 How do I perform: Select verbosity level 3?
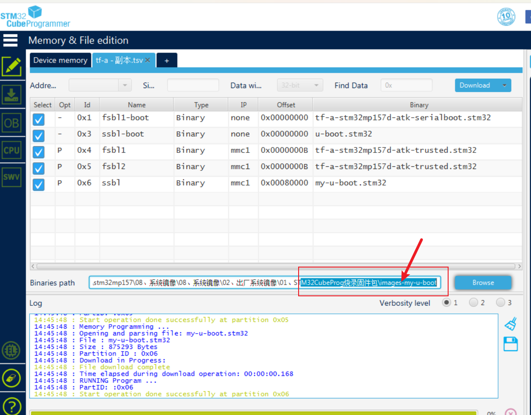click(500, 303)
